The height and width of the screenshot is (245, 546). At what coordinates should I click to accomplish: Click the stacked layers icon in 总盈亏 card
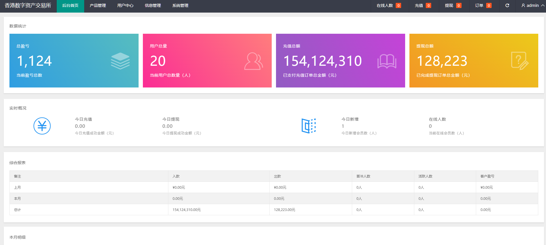[120, 61]
